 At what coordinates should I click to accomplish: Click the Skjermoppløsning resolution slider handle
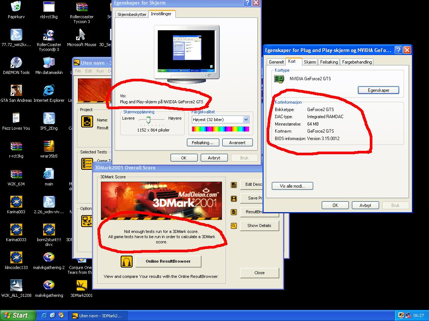click(x=148, y=120)
